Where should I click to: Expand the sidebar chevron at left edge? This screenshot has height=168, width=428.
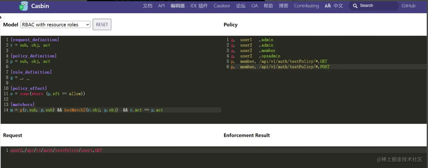coord(1,18)
